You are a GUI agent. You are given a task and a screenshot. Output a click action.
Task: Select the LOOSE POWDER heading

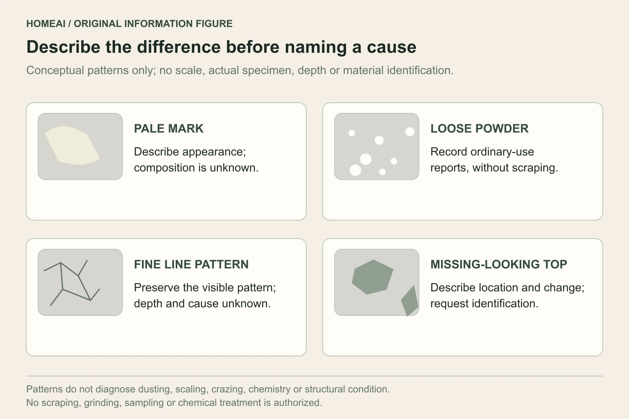480,128
